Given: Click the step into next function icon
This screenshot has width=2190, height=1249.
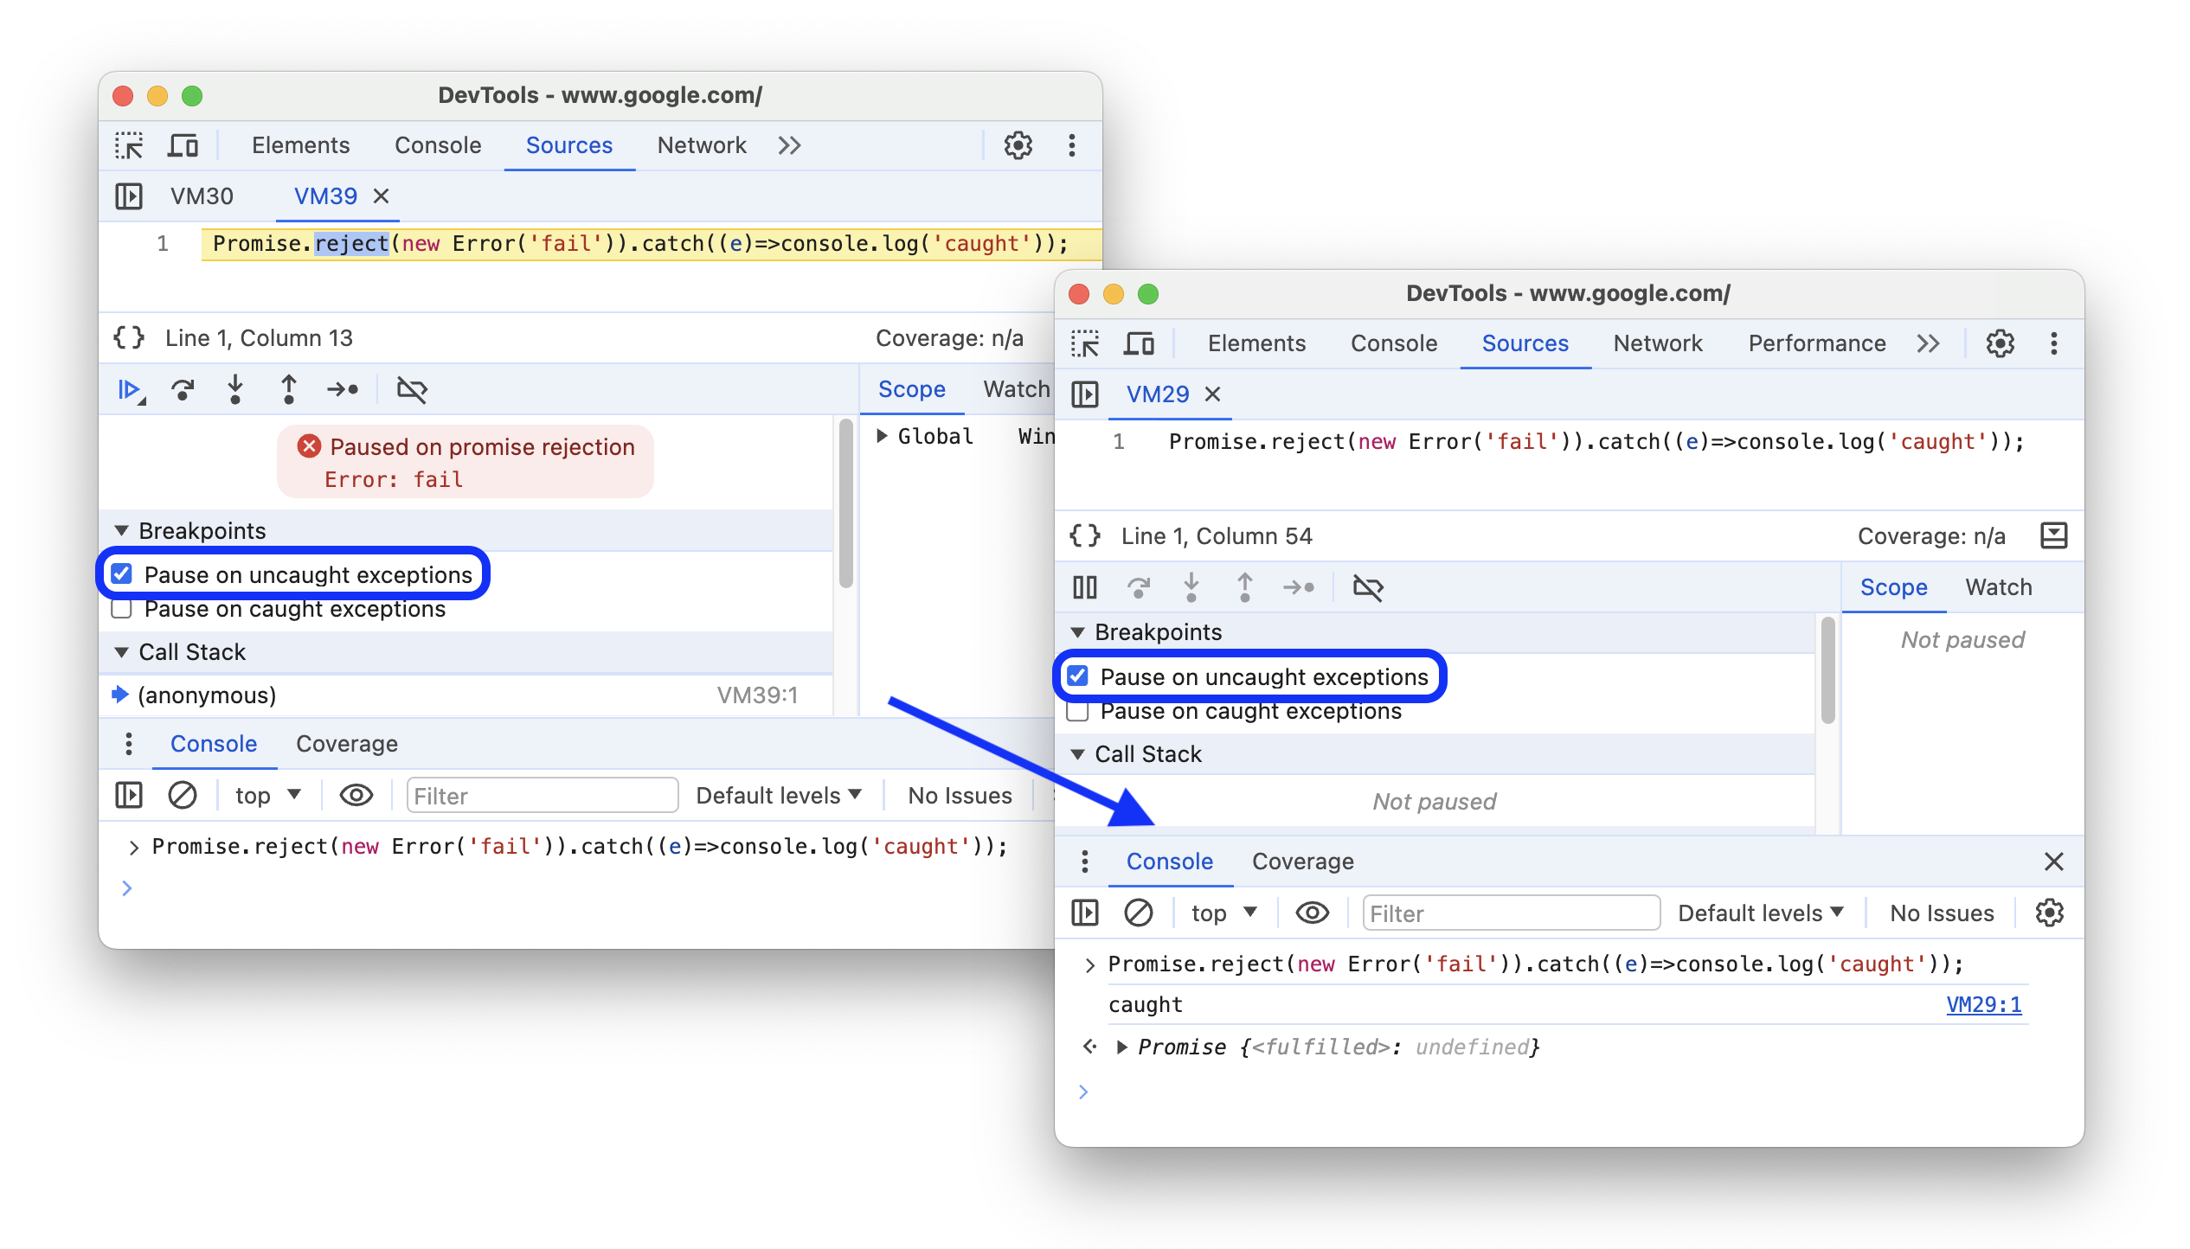Looking at the screenshot, I should point(238,393).
